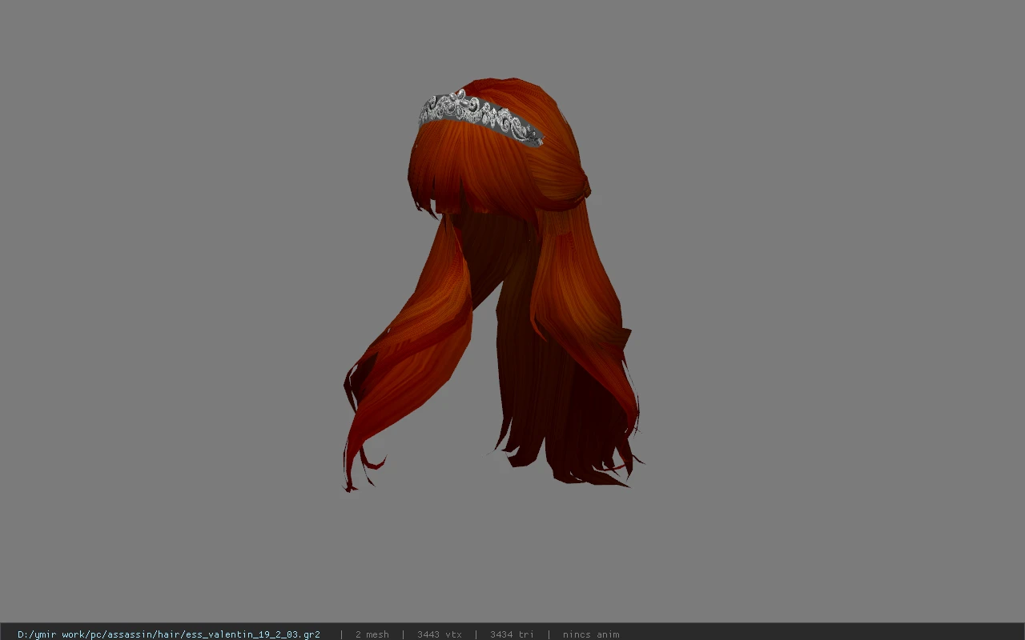Click the 3434 tri triangle count
This screenshot has height=640, width=1025.
tap(512, 634)
